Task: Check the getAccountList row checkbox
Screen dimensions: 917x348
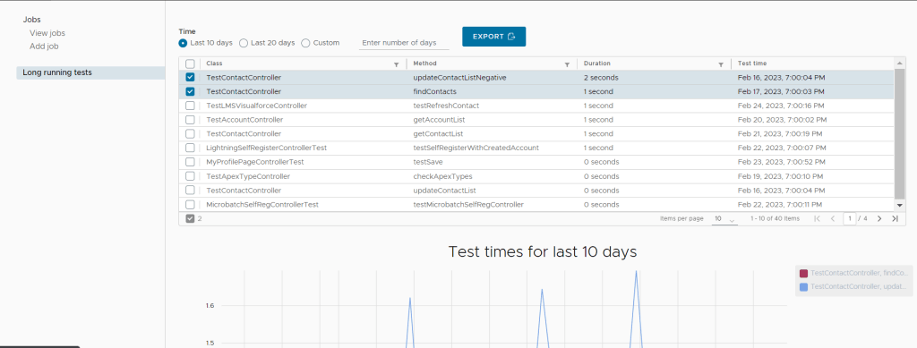Action: coord(190,120)
